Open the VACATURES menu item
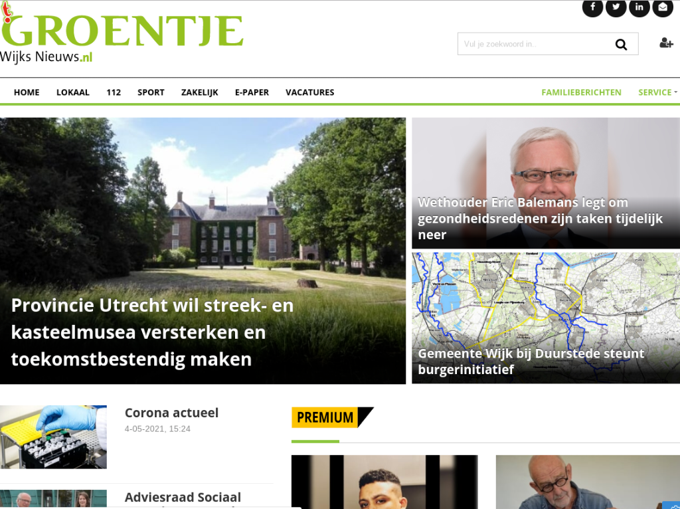This screenshot has height=509, width=680. pyautogui.click(x=309, y=92)
